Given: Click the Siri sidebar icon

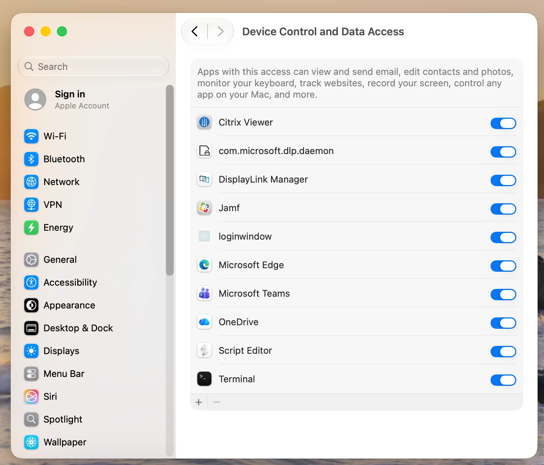Looking at the screenshot, I should click(31, 397).
